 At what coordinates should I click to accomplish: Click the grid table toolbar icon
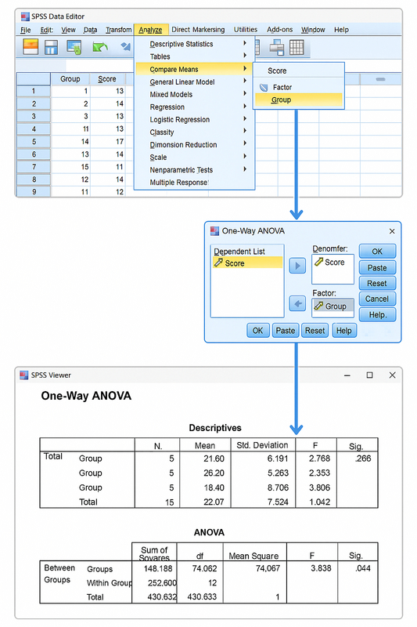(x=297, y=47)
